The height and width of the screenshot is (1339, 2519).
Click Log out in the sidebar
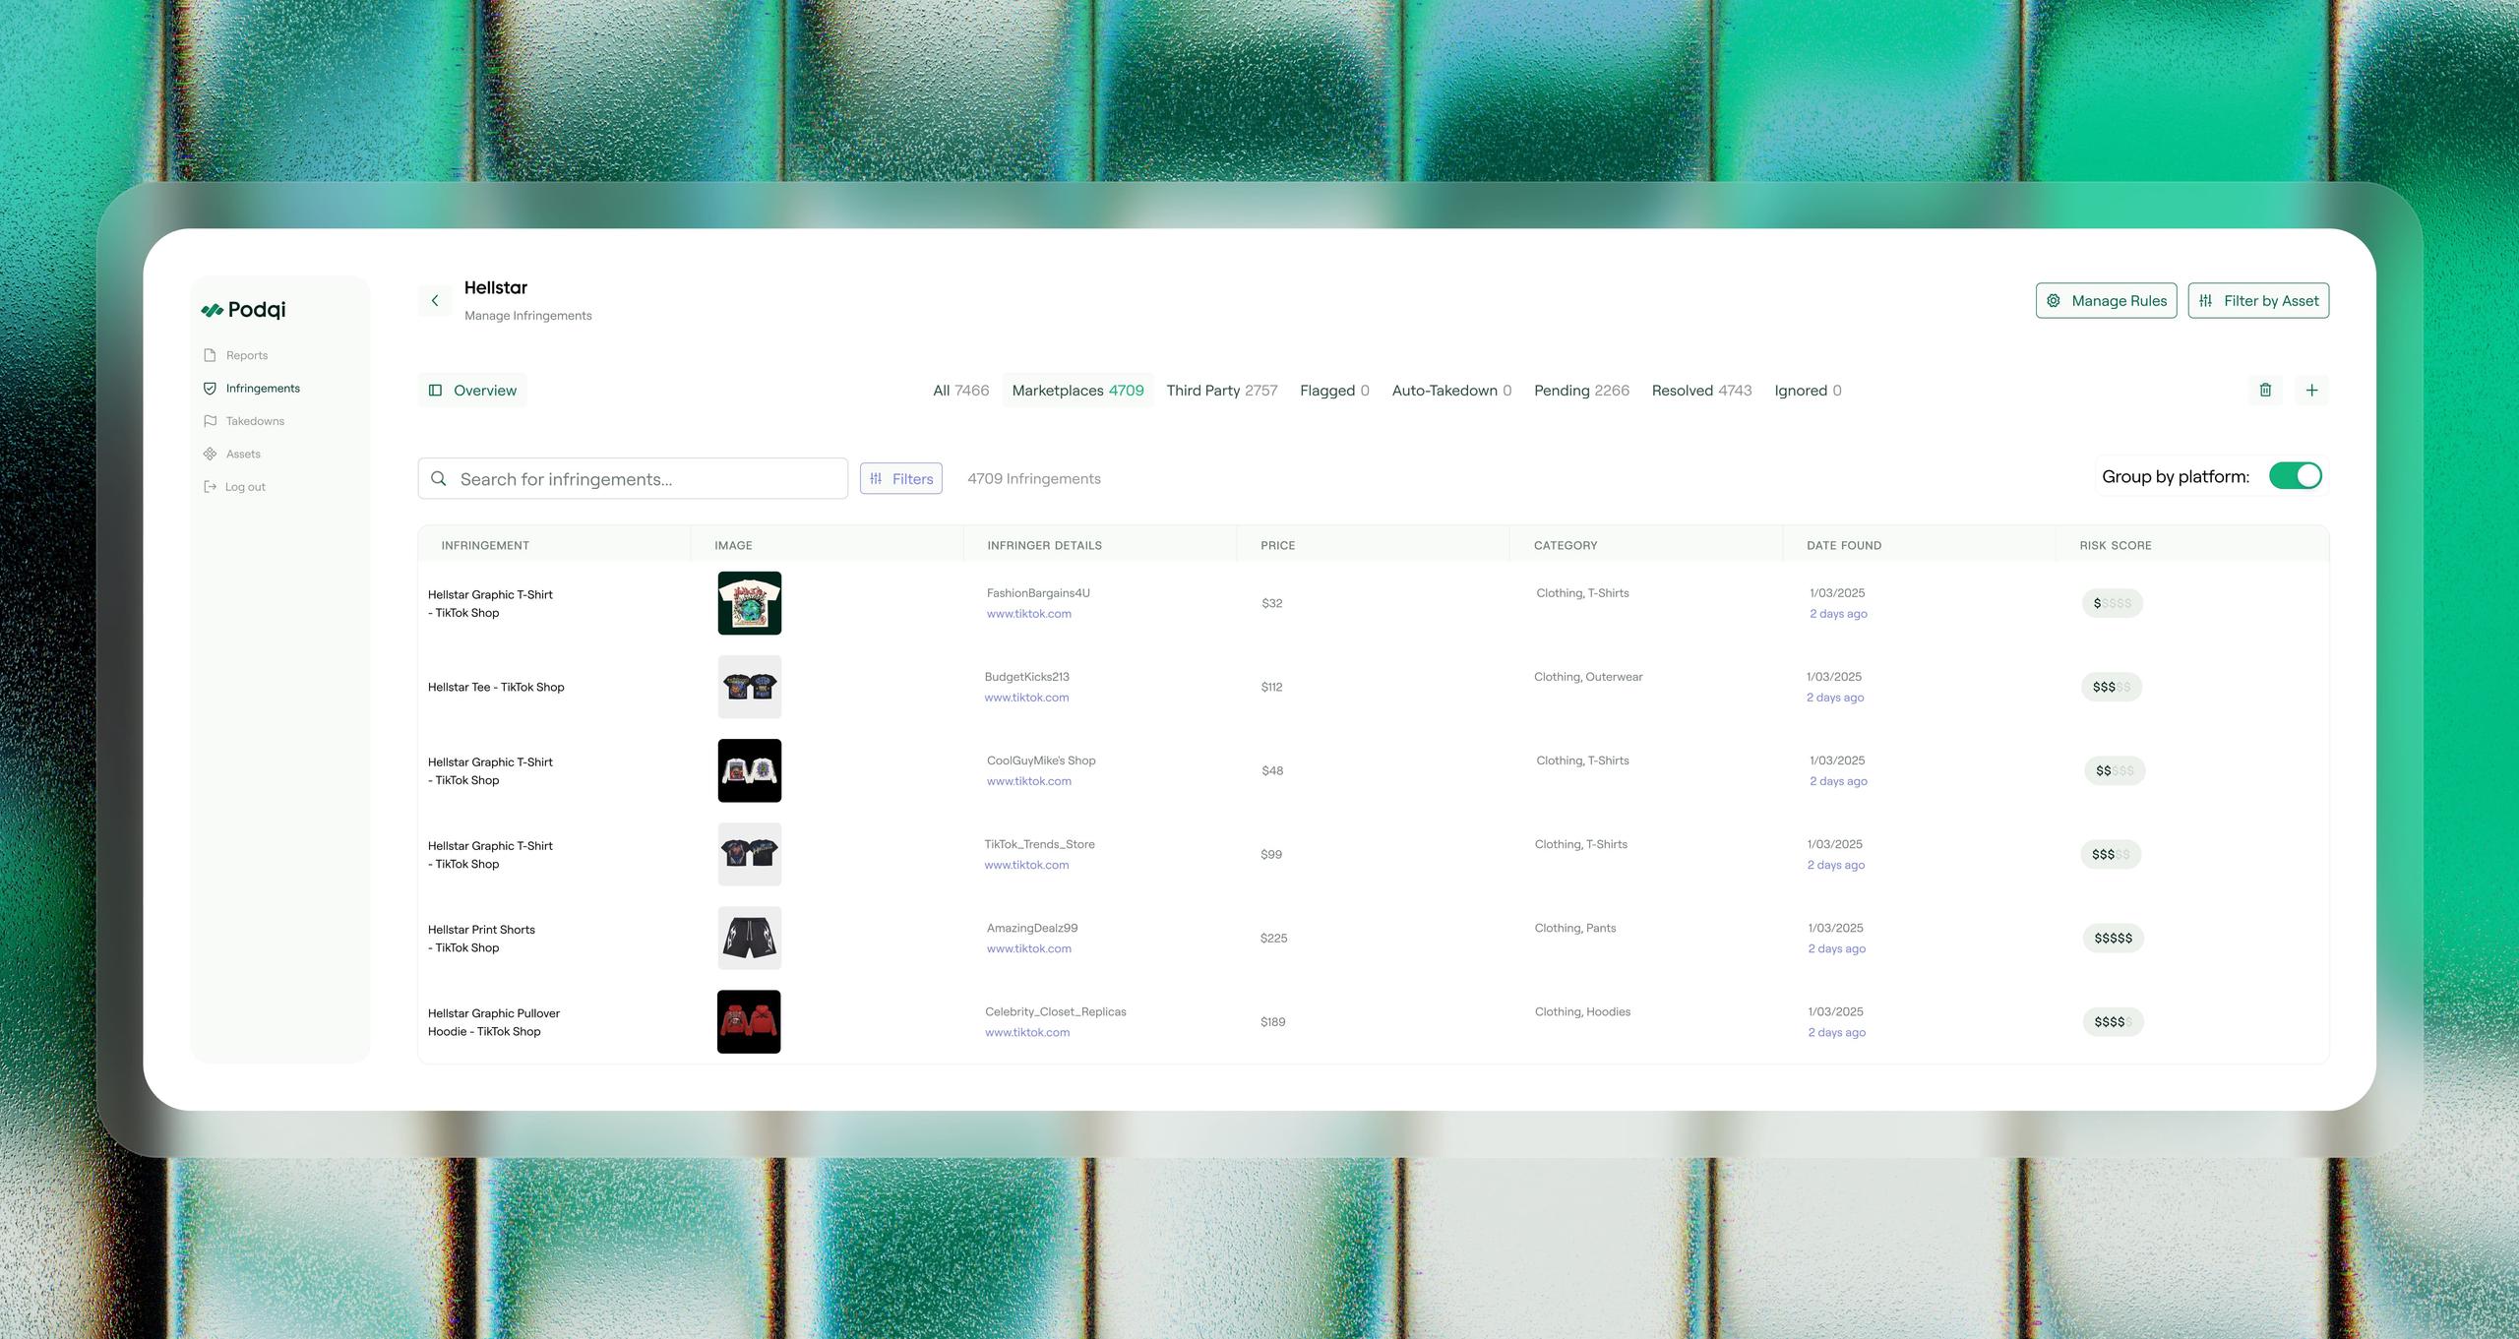click(244, 487)
